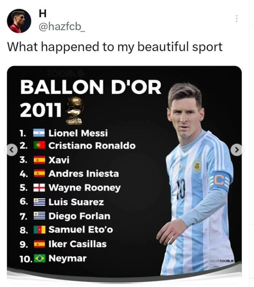Screen dimensions: 254x287
Task: Click the name "Luis Suarez" in the list
Action: [76, 202]
